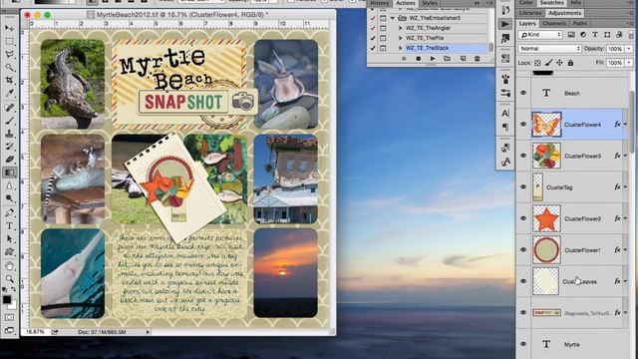
Task: Expand the WZ_TE_TheStack action
Action: [x=401, y=48]
